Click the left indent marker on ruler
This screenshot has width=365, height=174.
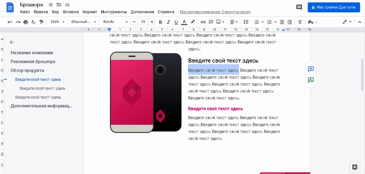pyautogui.click(x=109, y=30)
